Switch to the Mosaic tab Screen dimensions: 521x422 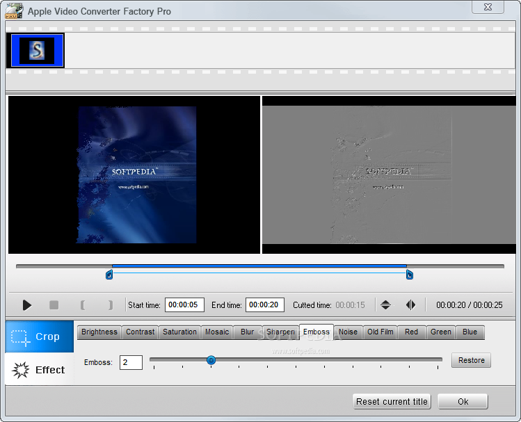pyautogui.click(x=217, y=332)
